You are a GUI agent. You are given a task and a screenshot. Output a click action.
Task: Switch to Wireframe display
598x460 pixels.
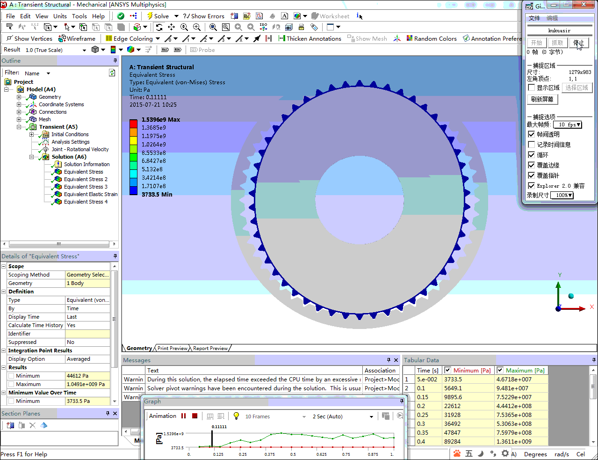77,38
